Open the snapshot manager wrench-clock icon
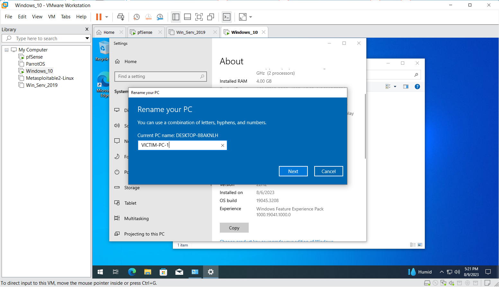 pyautogui.click(x=160, y=17)
